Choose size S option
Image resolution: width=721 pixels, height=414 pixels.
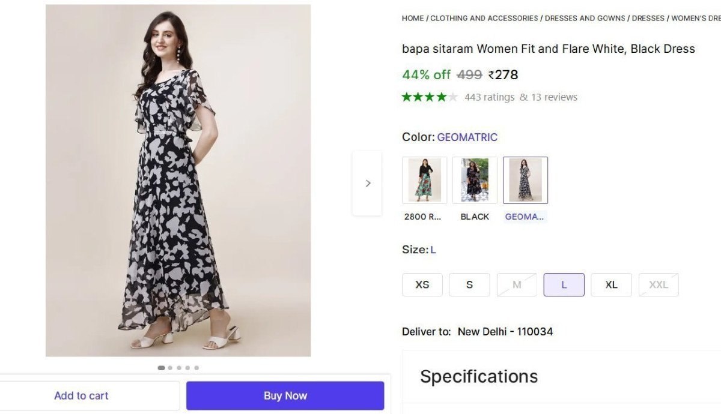click(x=469, y=285)
